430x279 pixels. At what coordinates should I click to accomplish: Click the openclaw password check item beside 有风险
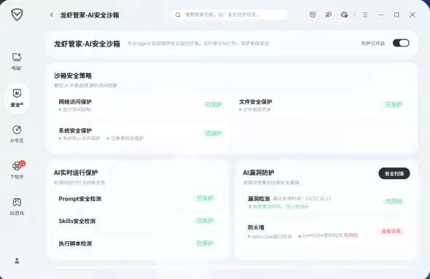click(x=321, y=235)
